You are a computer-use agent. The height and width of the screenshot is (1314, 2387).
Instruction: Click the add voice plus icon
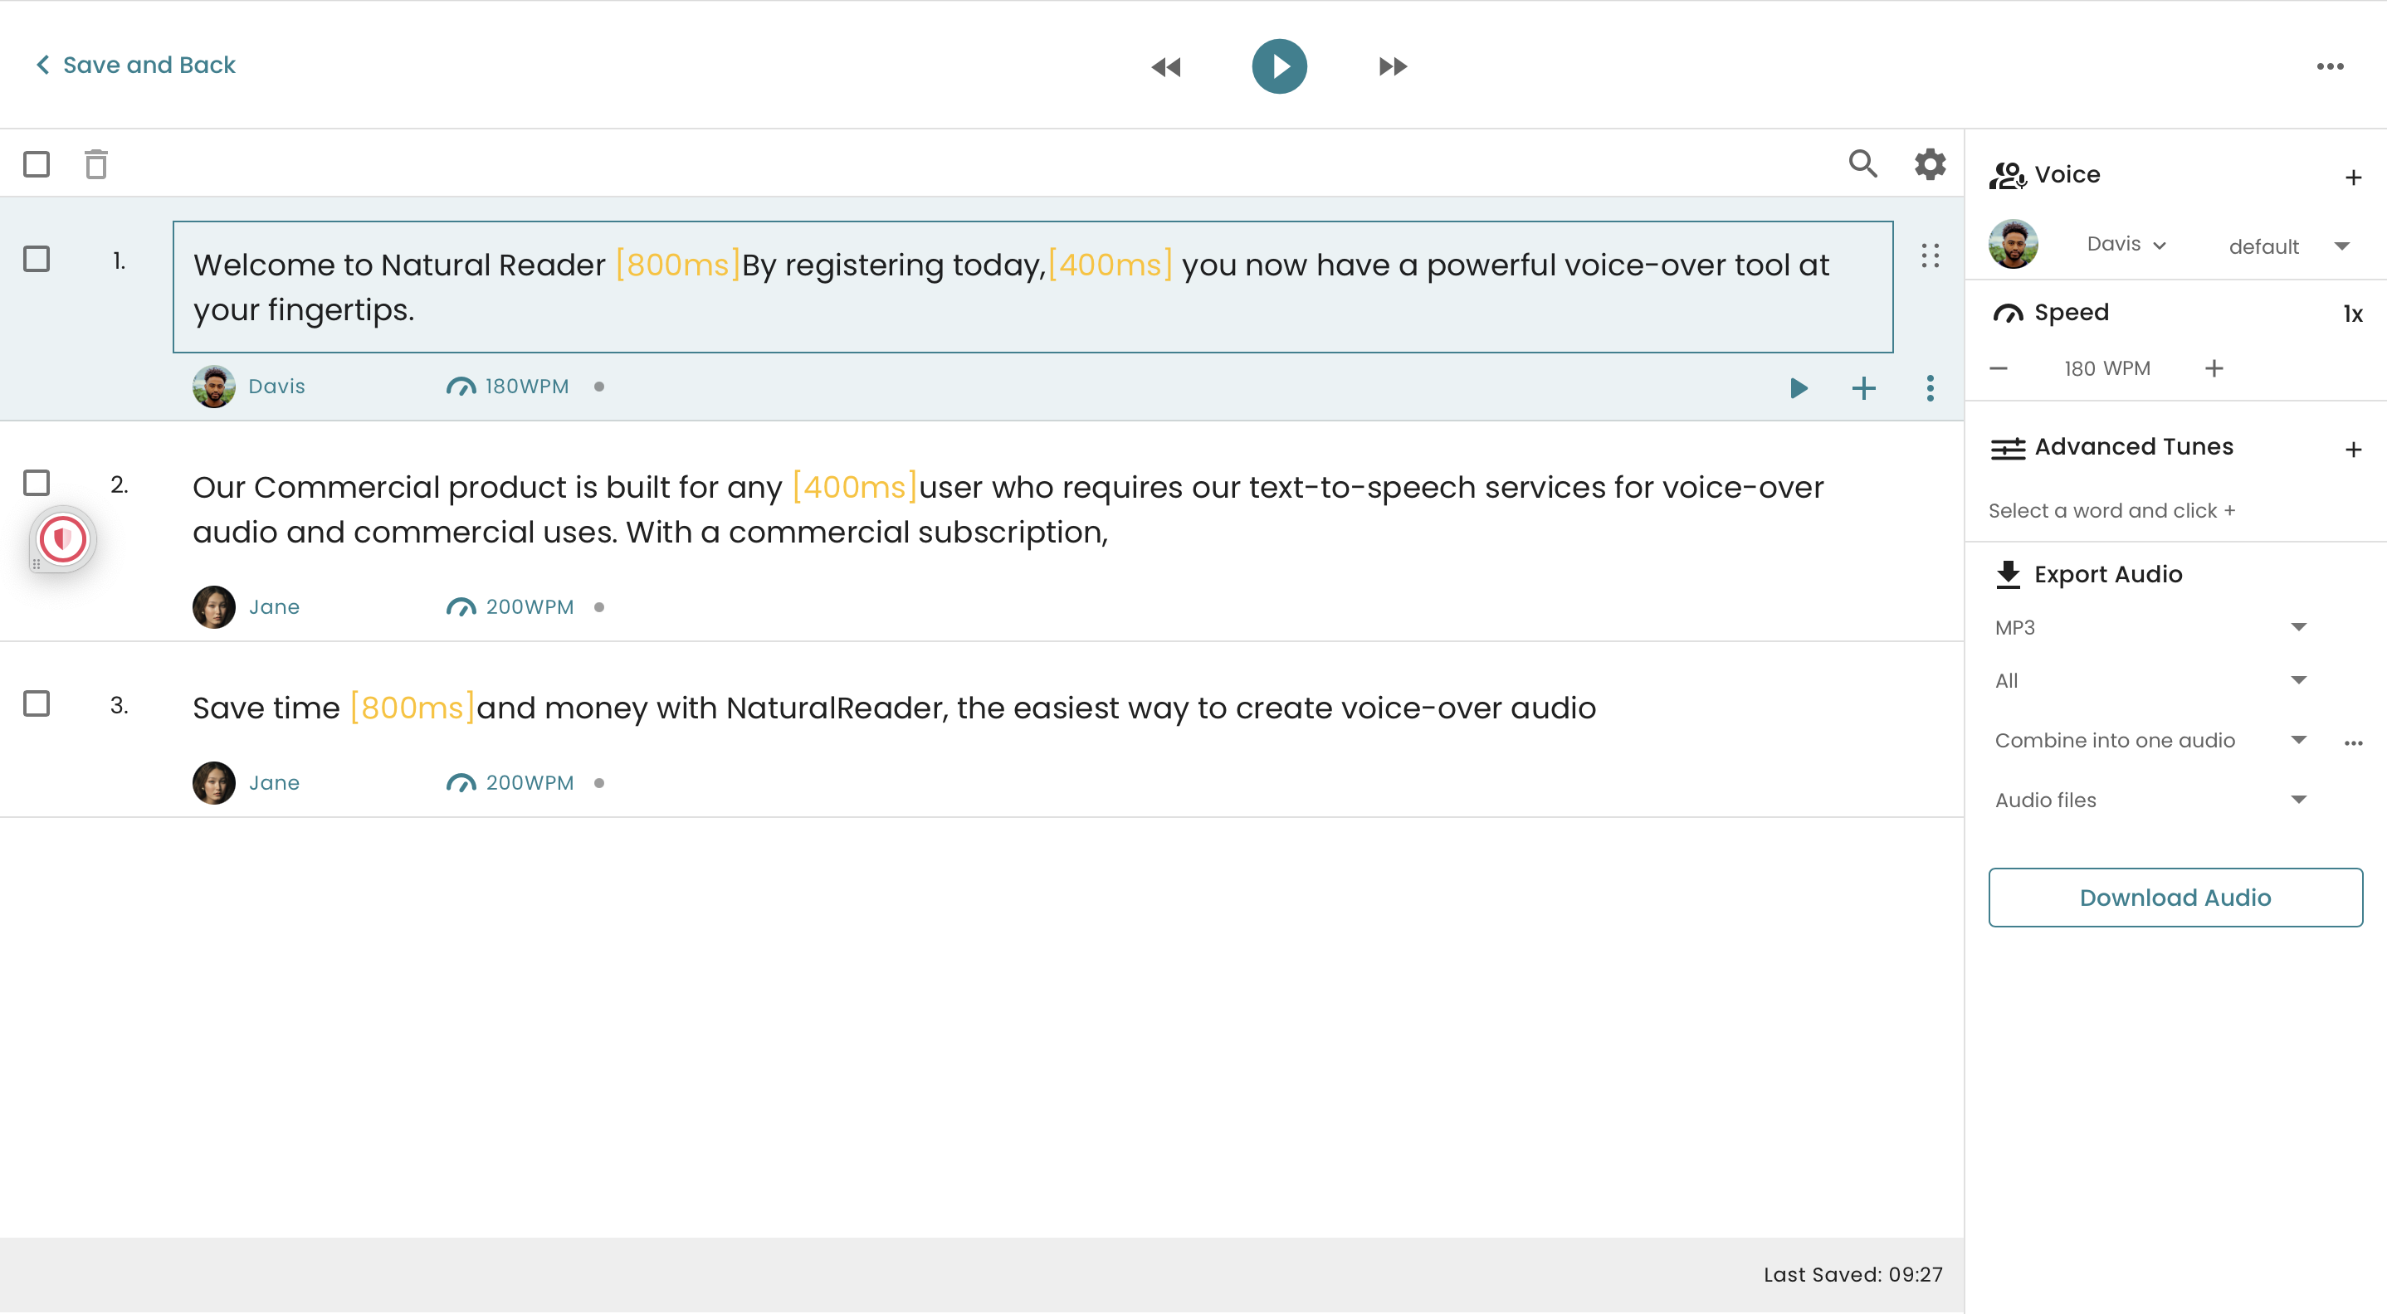[2355, 175]
